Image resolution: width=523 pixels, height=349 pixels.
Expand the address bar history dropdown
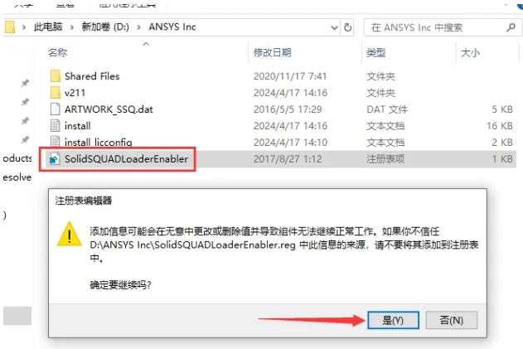point(334,27)
